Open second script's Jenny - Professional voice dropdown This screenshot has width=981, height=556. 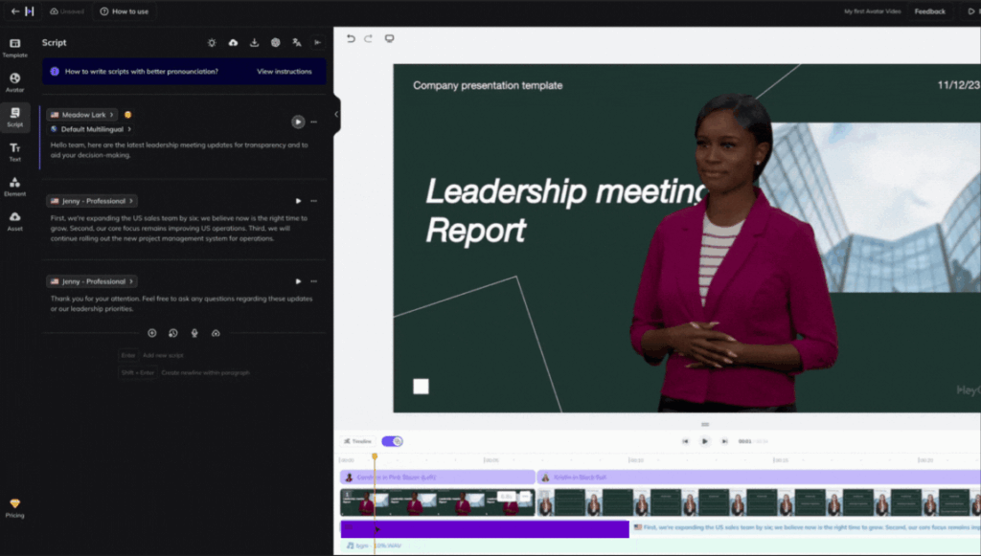pyautogui.click(x=92, y=201)
